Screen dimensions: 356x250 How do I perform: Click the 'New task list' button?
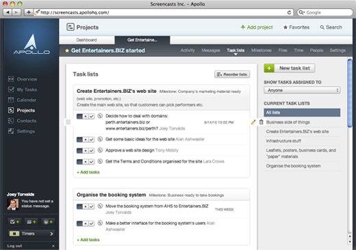290,68
